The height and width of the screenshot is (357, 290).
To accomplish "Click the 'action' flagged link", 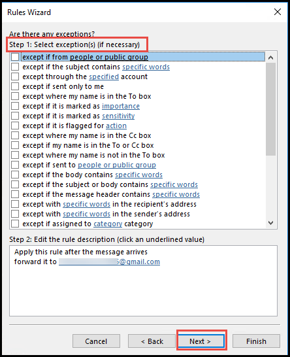I will click(x=116, y=126).
